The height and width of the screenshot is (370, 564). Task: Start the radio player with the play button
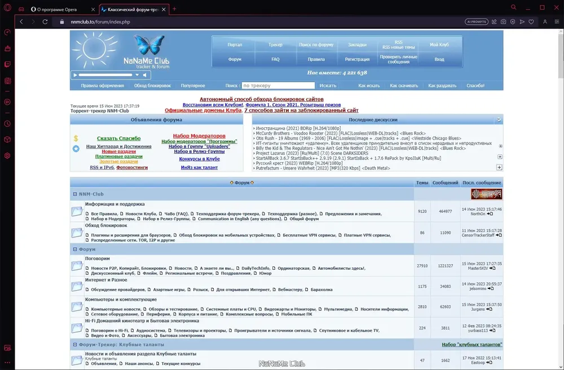(75, 75)
